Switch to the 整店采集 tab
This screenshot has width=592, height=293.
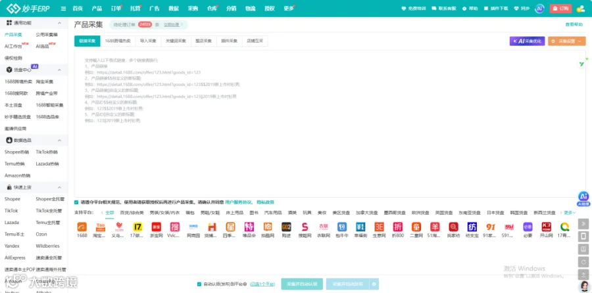click(203, 41)
